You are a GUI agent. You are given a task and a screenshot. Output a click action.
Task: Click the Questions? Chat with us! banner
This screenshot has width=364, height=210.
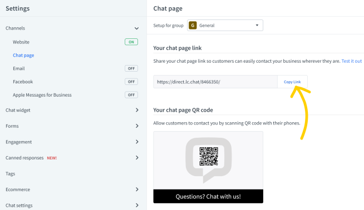[208, 196]
